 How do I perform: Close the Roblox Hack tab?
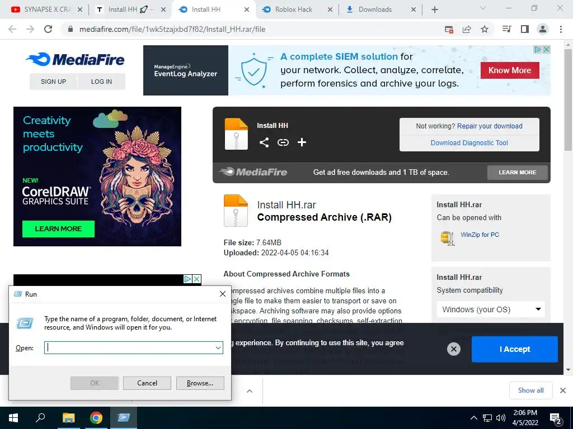click(330, 9)
